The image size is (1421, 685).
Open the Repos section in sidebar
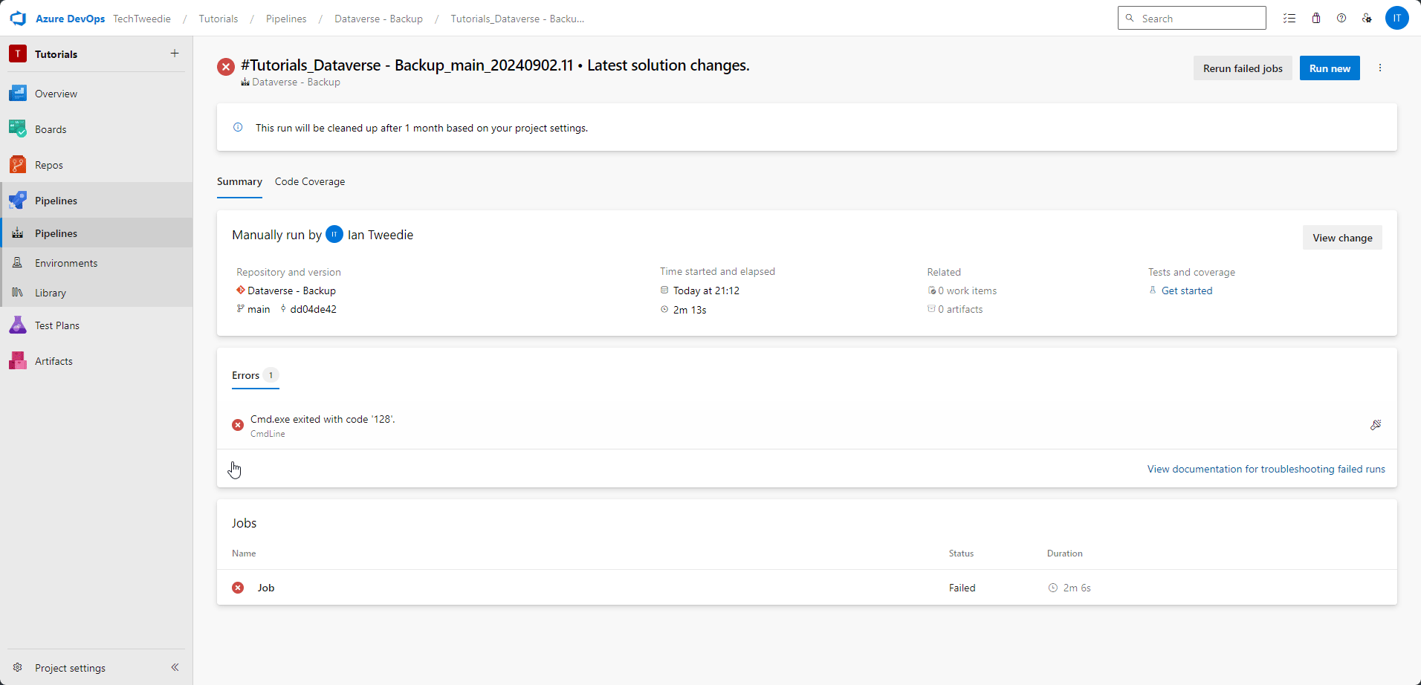point(48,164)
